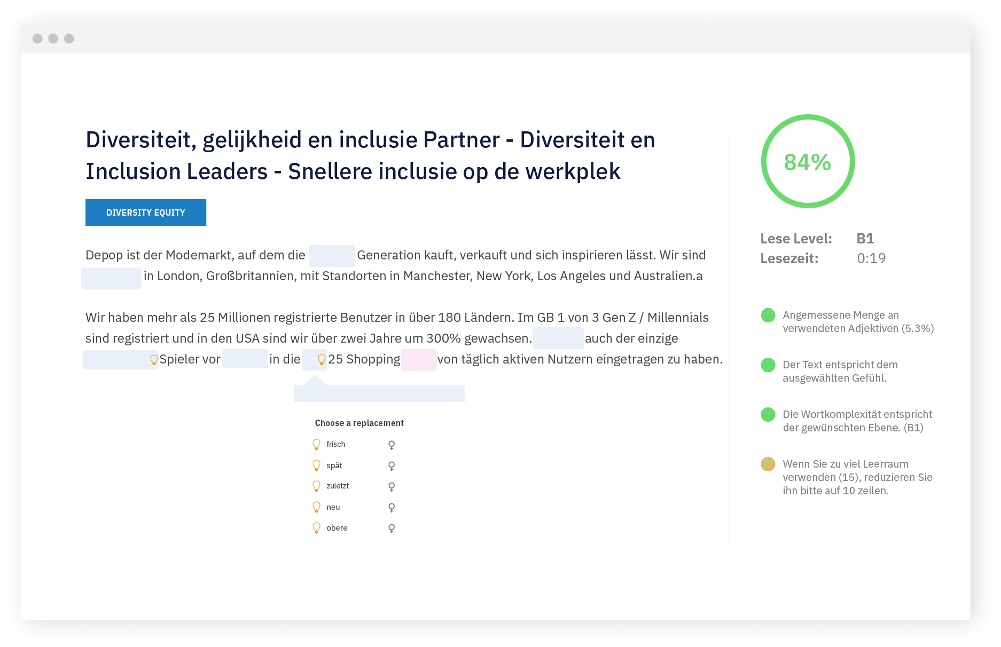This screenshot has width=1001, height=647.
Task: Choose 'spät' as replacement word
Action: (334, 465)
